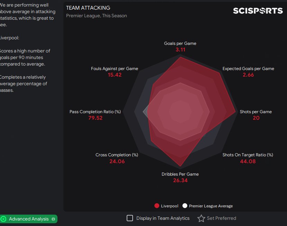Click the info icon beside Advanced Analysis
Screen dimensions: 287x226
(x=53, y=219)
